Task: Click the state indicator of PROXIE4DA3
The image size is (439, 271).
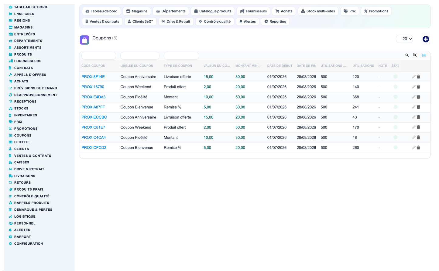Action: tap(395, 97)
